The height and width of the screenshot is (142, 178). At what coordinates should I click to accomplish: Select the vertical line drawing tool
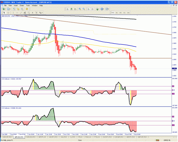click(13, 13)
